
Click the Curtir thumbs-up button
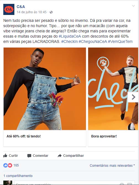click(x=11, y=156)
